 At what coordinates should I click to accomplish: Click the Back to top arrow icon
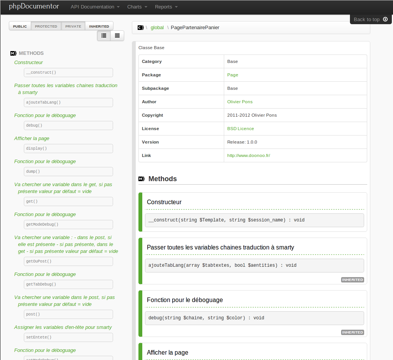pyautogui.click(x=385, y=19)
